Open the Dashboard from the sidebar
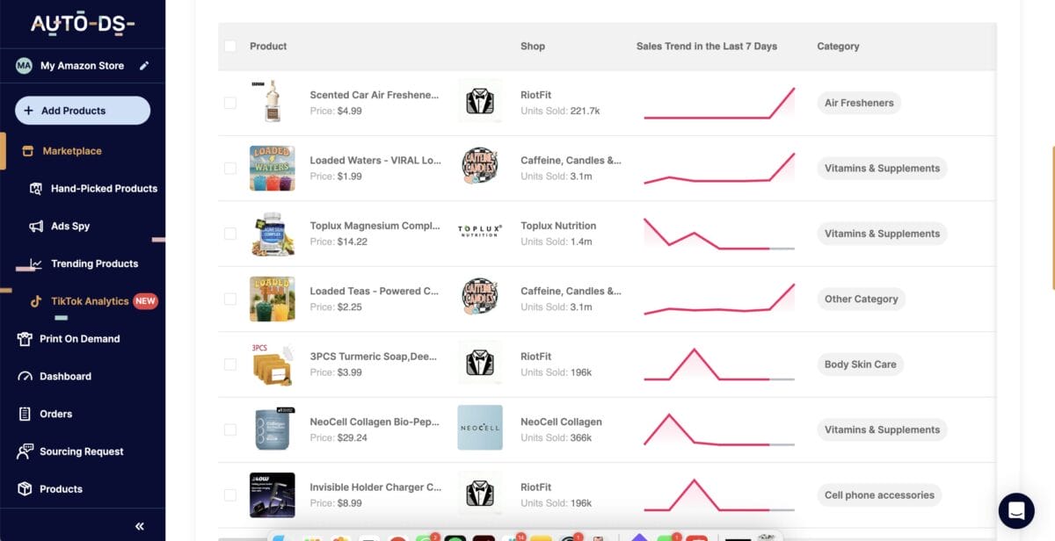 (x=67, y=376)
